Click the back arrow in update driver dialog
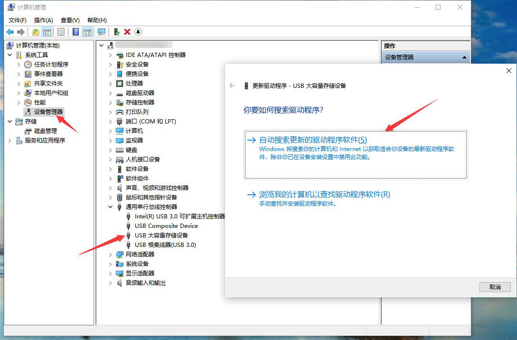Viewport: 517px width, 340px height. pyautogui.click(x=233, y=86)
